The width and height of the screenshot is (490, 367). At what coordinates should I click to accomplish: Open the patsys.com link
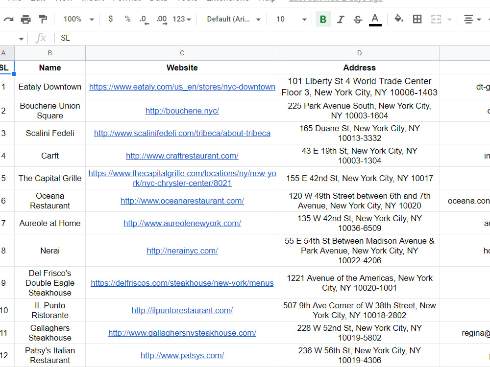click(x=182, y=355)
